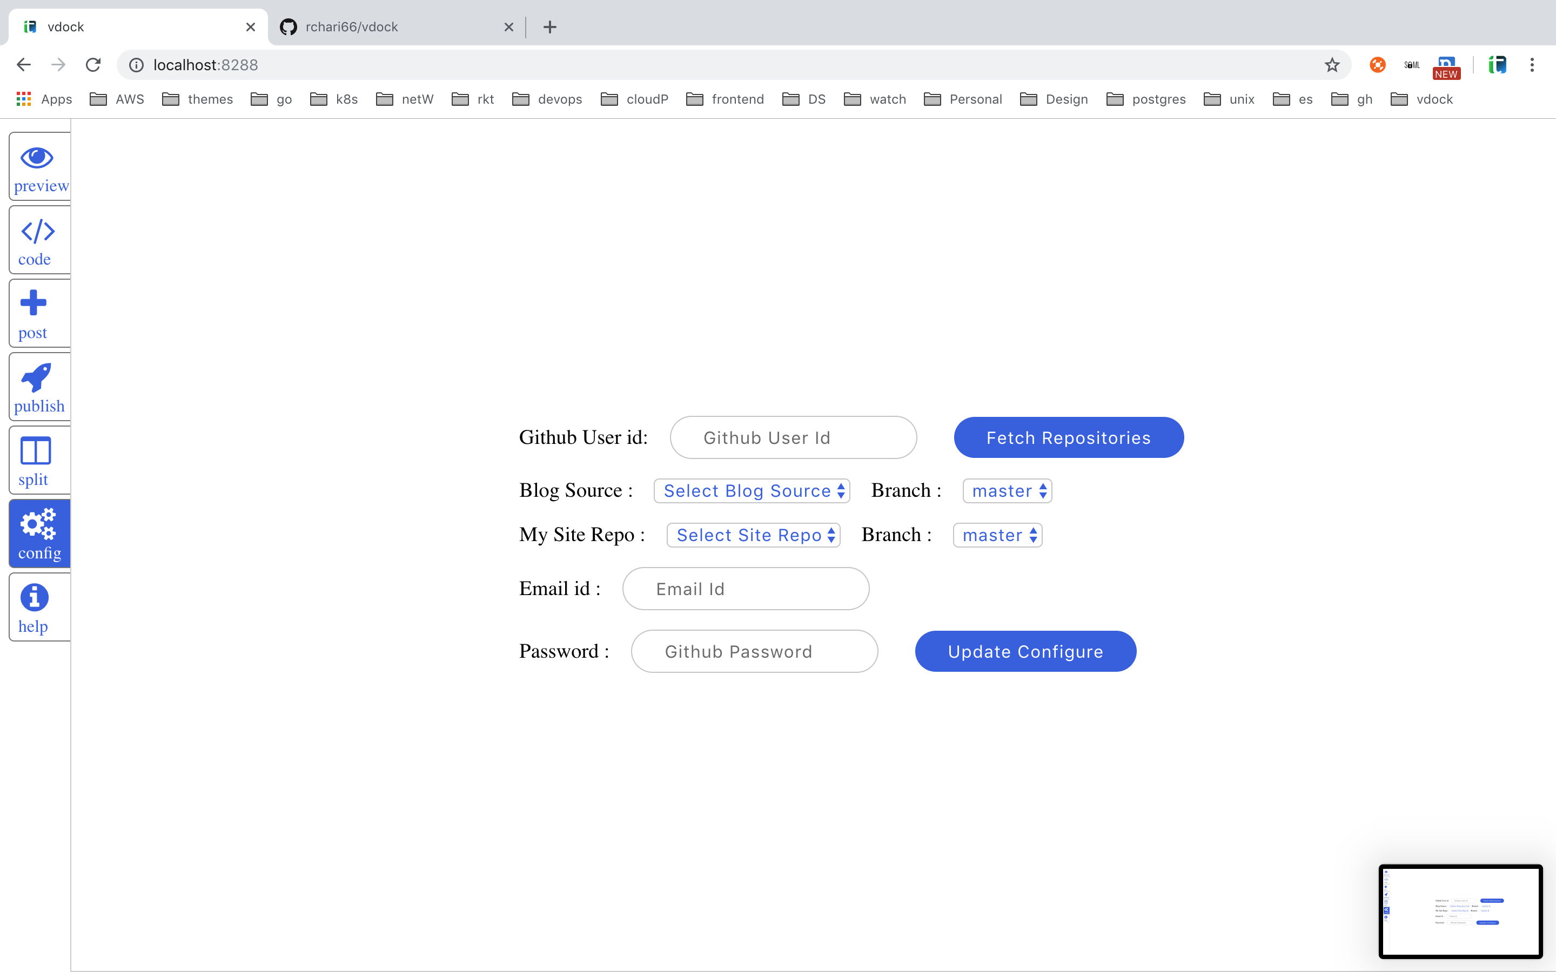Expand the Select Blog Source dropdown
This screenshot has width=1556, height=972.
(x=752, y=491)
